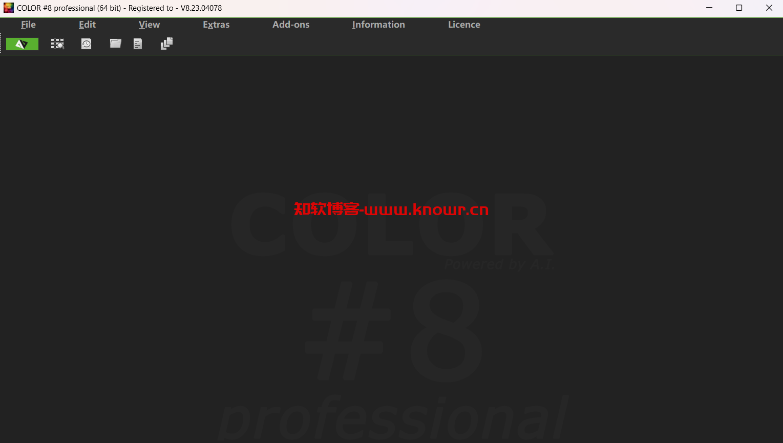The image size is (783, 443).
Task: Maximize the COLOR #8 window
Action: point(739,8)
